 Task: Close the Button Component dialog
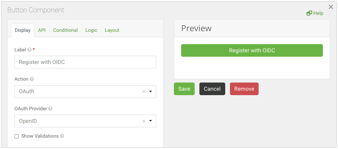coord(331,7)
